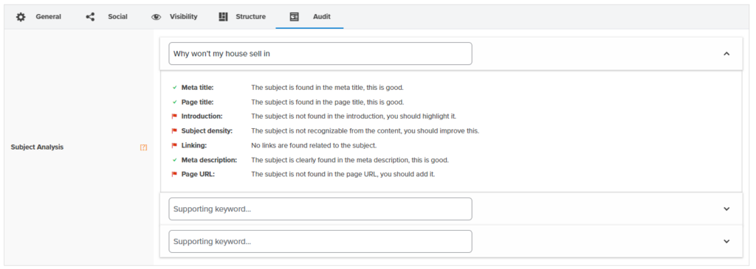Click 'No links are found related to the subject.'
Image resolution: width=756 pixels, height=269 pixels.
[x=314, y=145]
